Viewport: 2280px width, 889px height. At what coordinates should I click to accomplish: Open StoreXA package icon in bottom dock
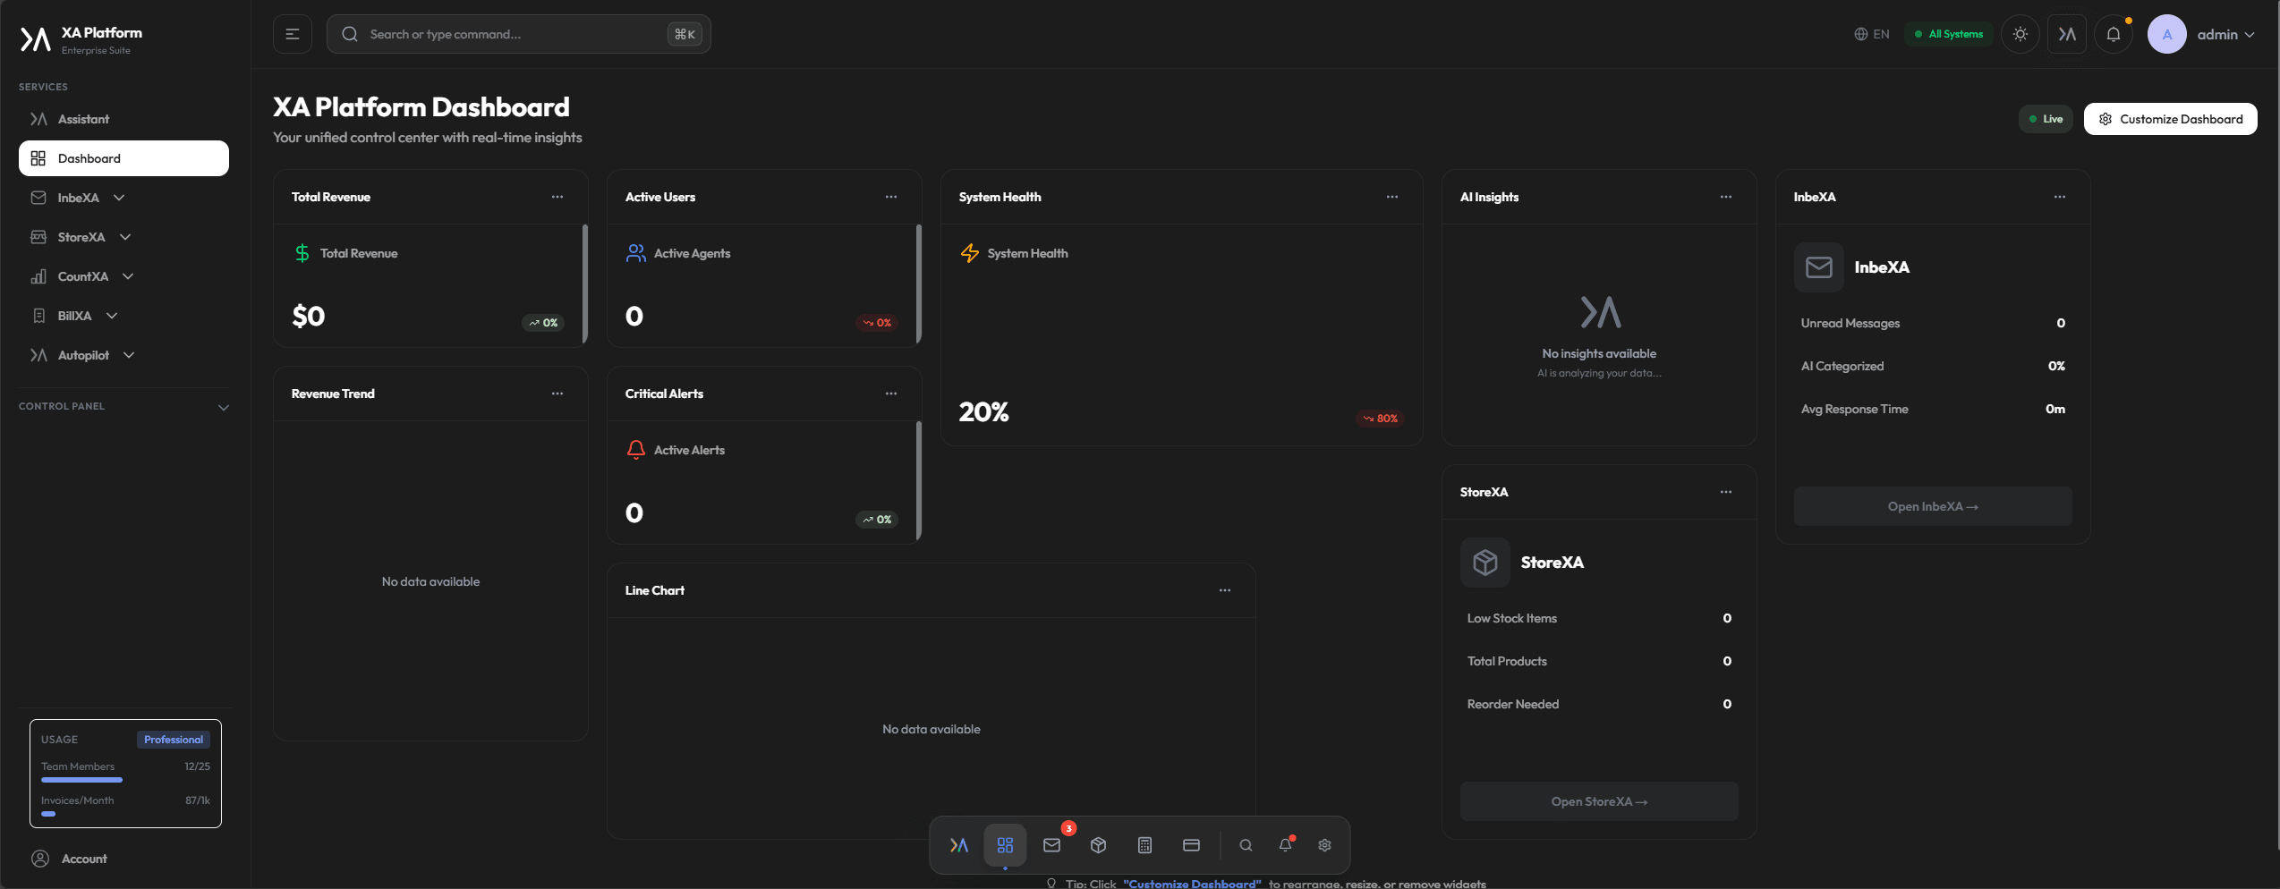click(x=1098, y=844)
